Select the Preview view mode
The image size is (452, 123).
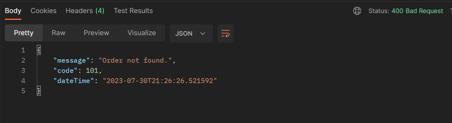[96, 33]
